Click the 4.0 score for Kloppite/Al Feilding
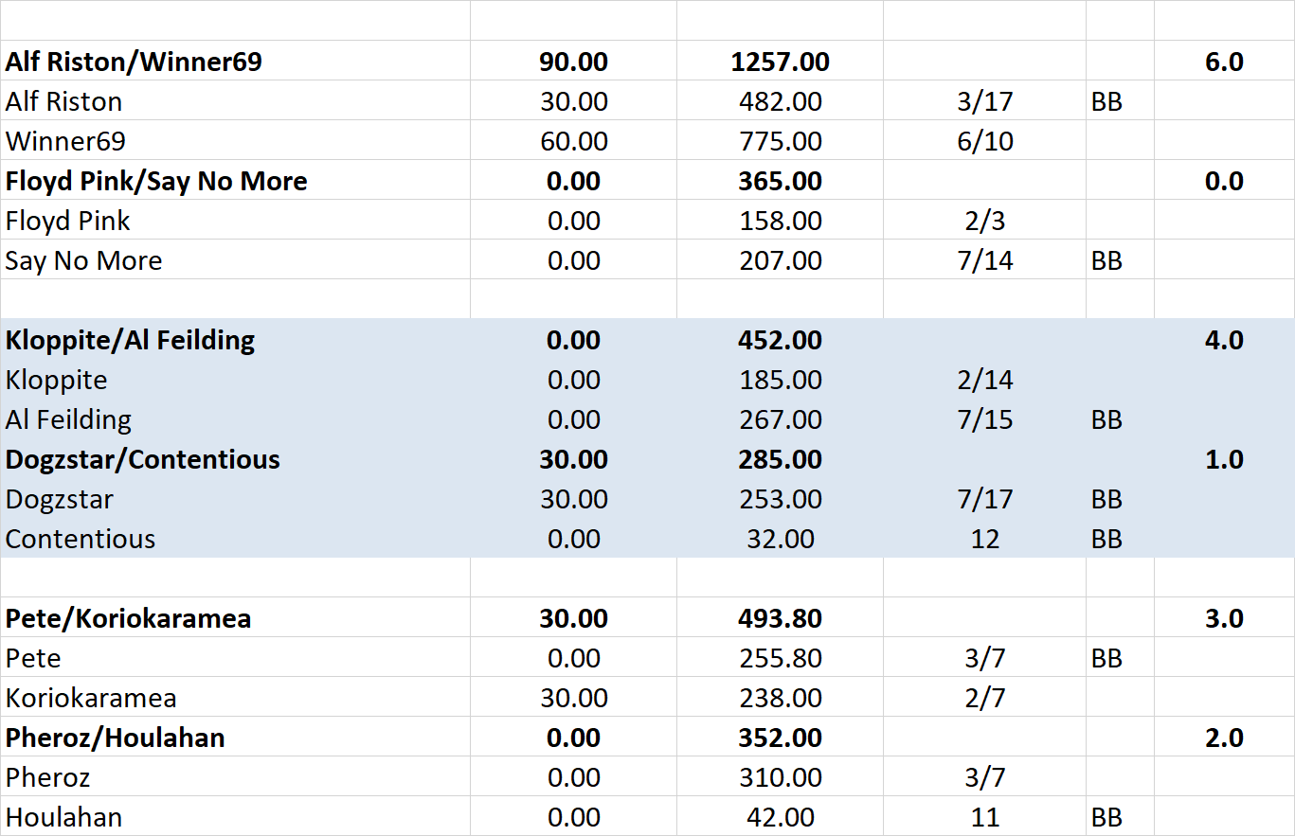The width and height of the screenshot is (1295, 836). 1225,339
